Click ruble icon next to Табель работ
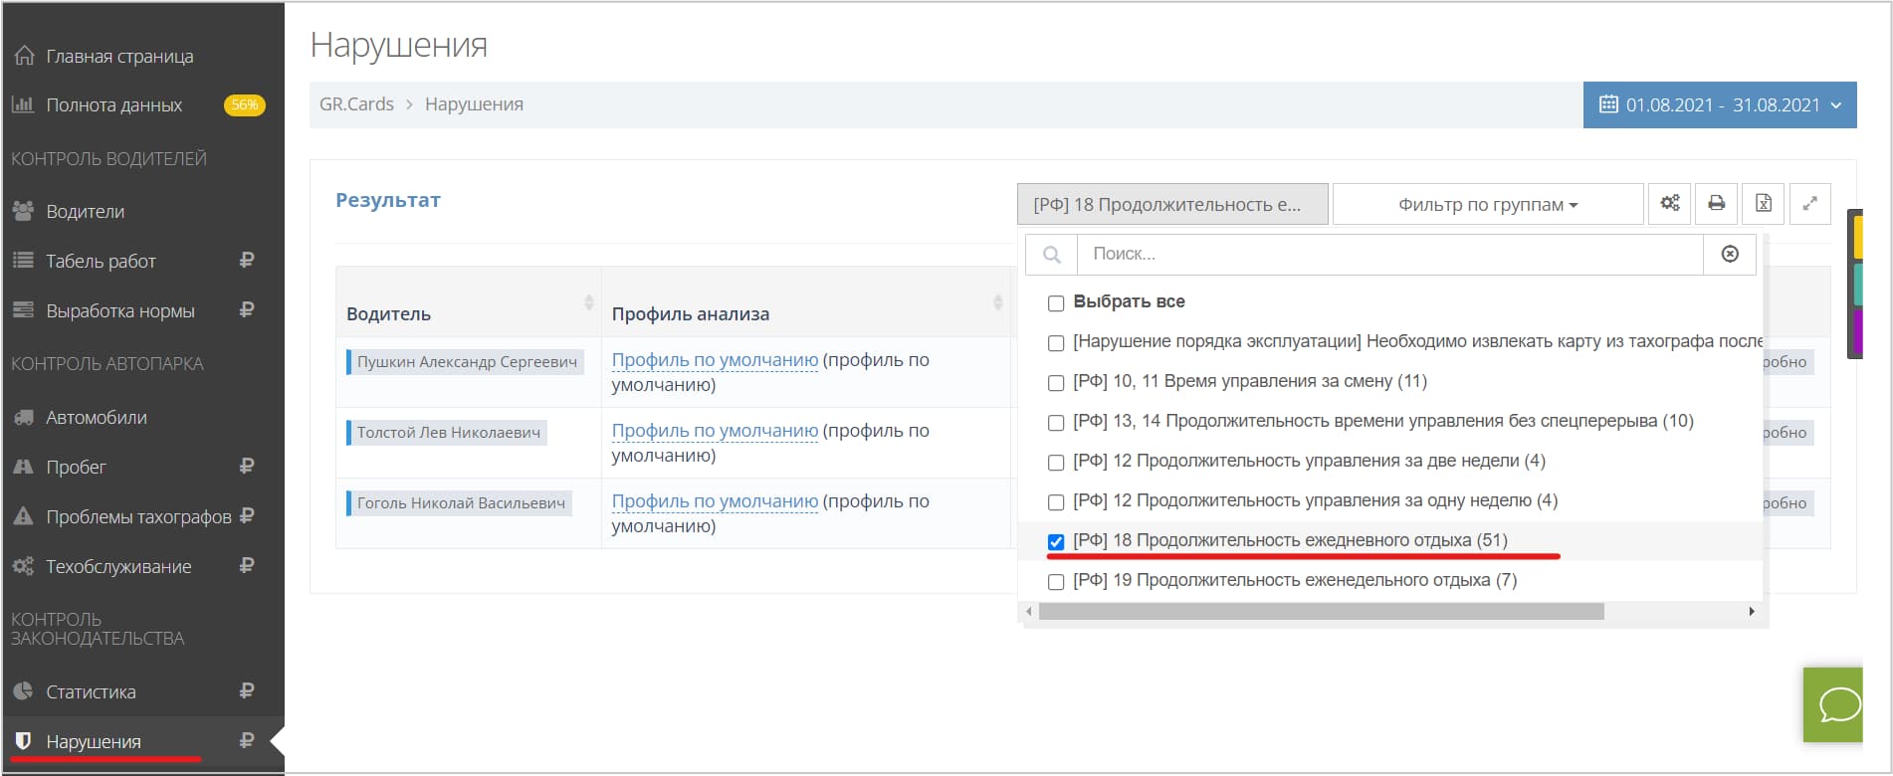The image size is (1893, 776). [247, 260]
